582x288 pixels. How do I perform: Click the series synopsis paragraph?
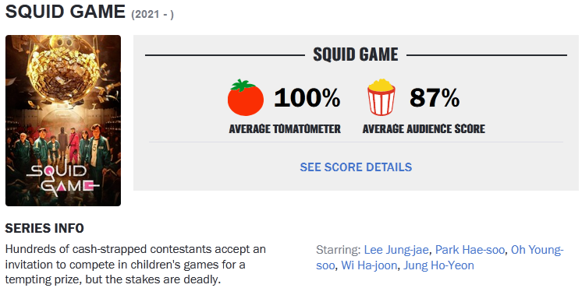click(x=136, y=265)
